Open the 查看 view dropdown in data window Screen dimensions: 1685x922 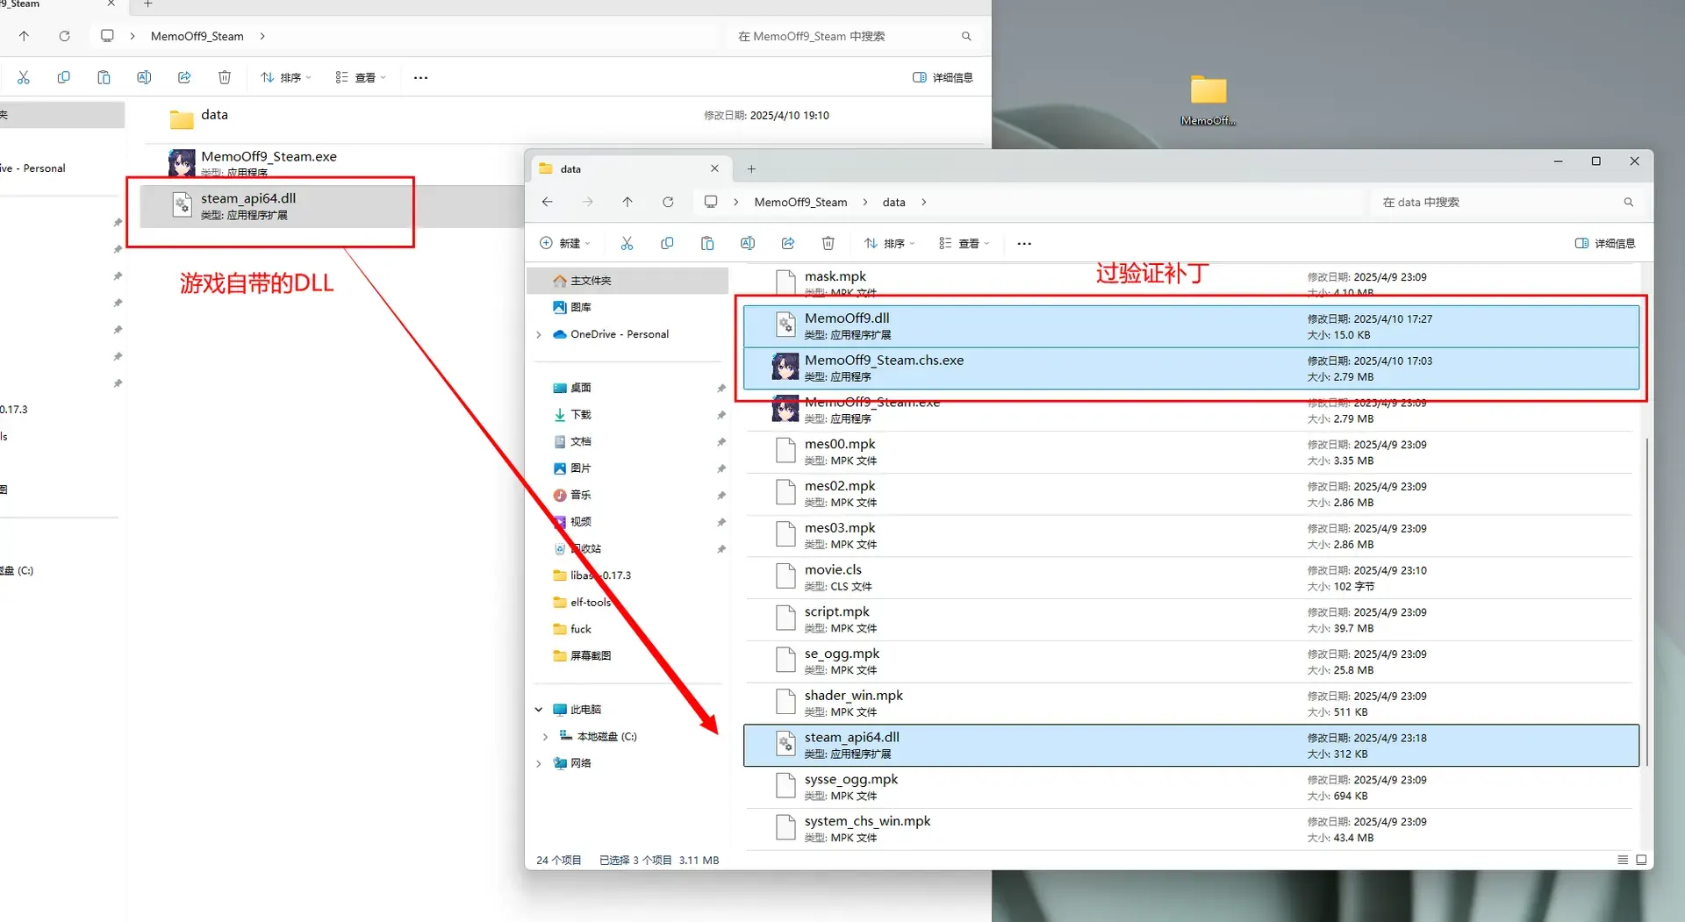[964, 243]
